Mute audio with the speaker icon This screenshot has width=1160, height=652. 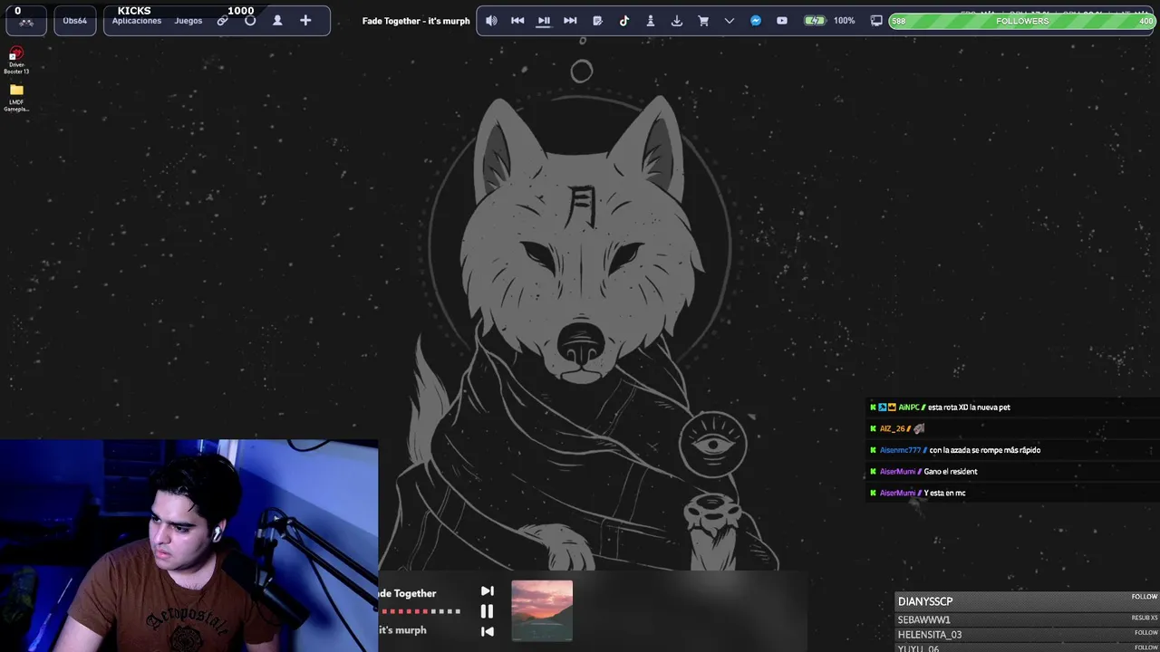[x=491, y=21]
